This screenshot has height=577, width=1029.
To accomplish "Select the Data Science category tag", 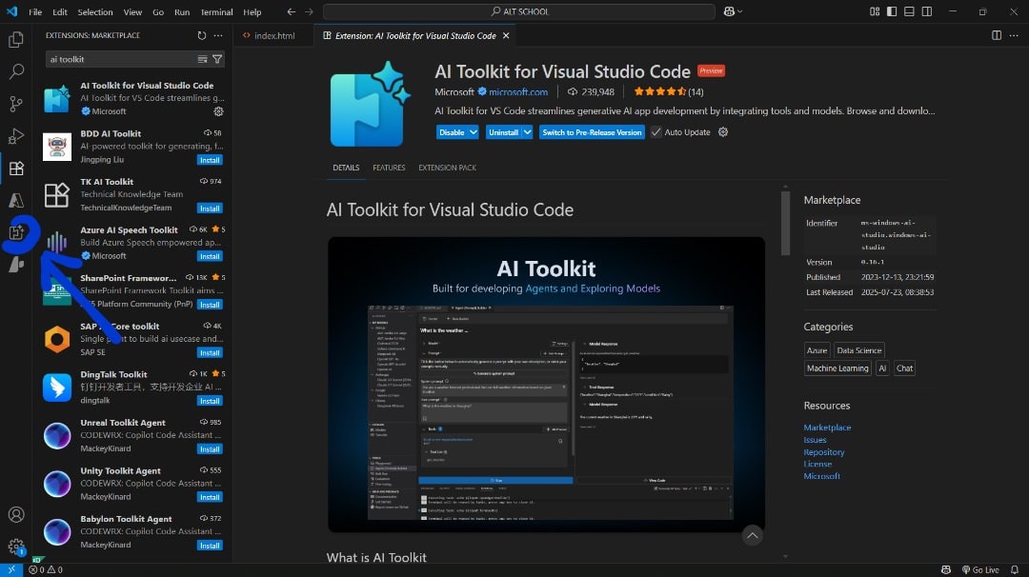I will [859, 350].
